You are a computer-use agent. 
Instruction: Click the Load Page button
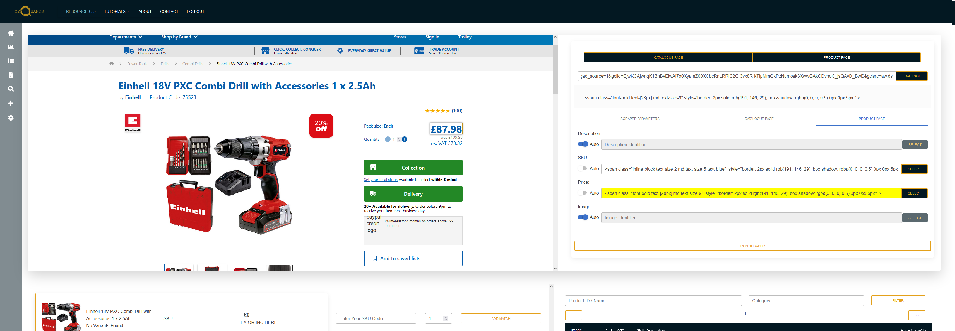(912, 76)
